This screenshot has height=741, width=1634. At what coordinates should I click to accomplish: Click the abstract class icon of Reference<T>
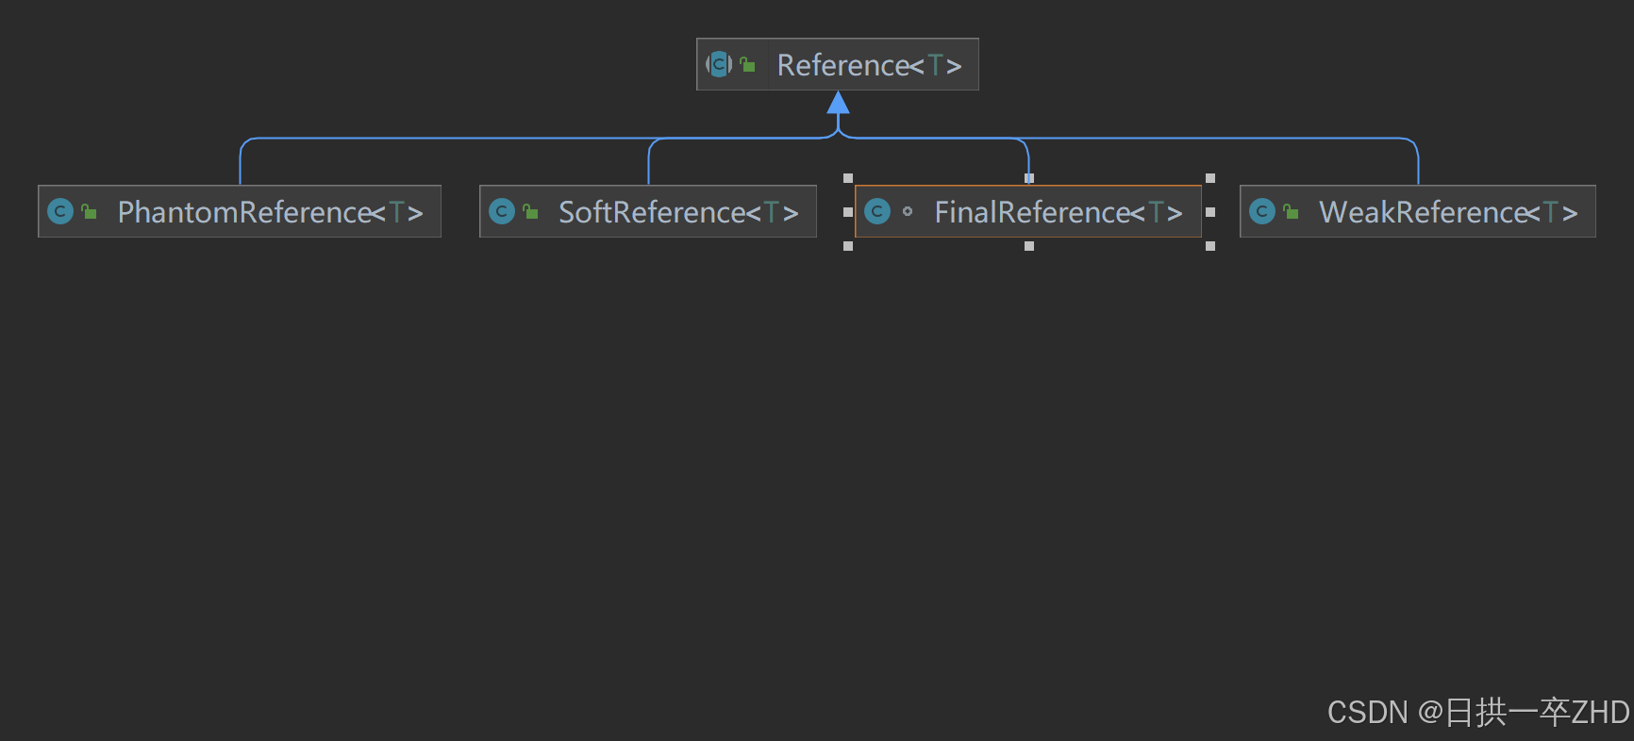pyautogui.click(x=719, y=64)
